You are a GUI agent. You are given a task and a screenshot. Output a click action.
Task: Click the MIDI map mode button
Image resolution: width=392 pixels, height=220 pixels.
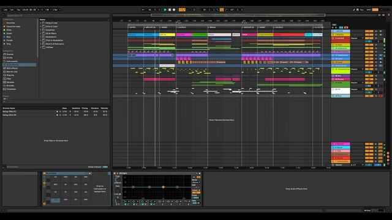369,10
